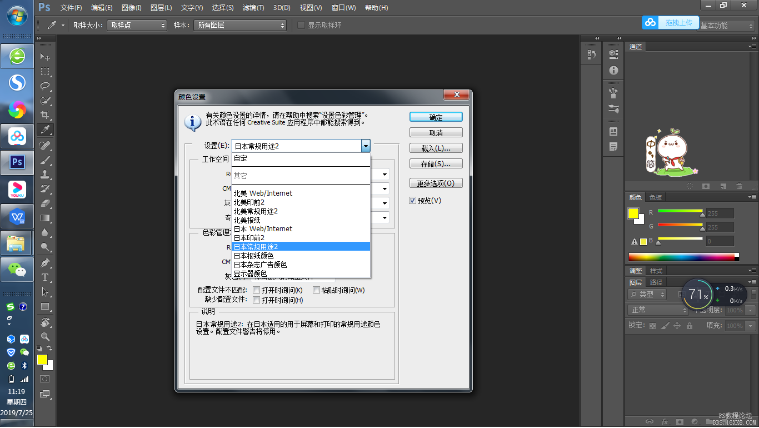Click the 更多选项(O) button
Viewport: 759px width, 428px height.
point(436,183)
